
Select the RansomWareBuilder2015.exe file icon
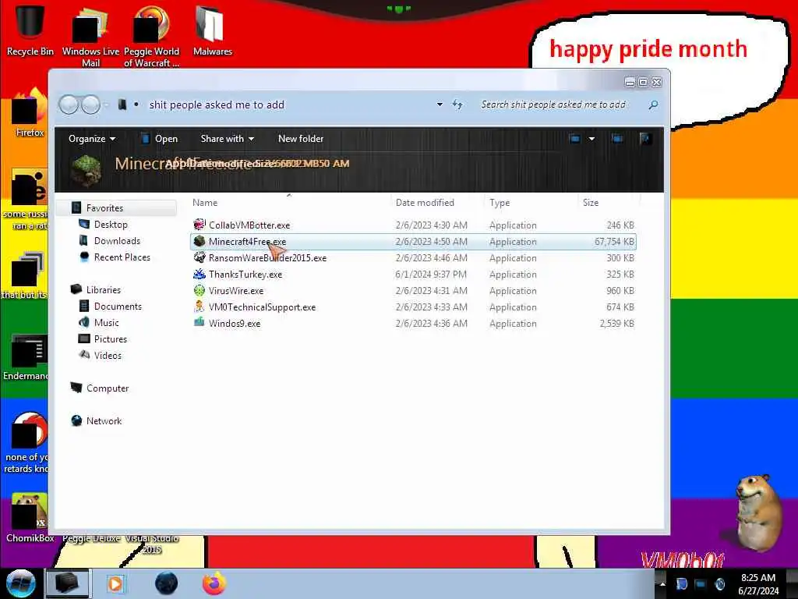(199, 257)
